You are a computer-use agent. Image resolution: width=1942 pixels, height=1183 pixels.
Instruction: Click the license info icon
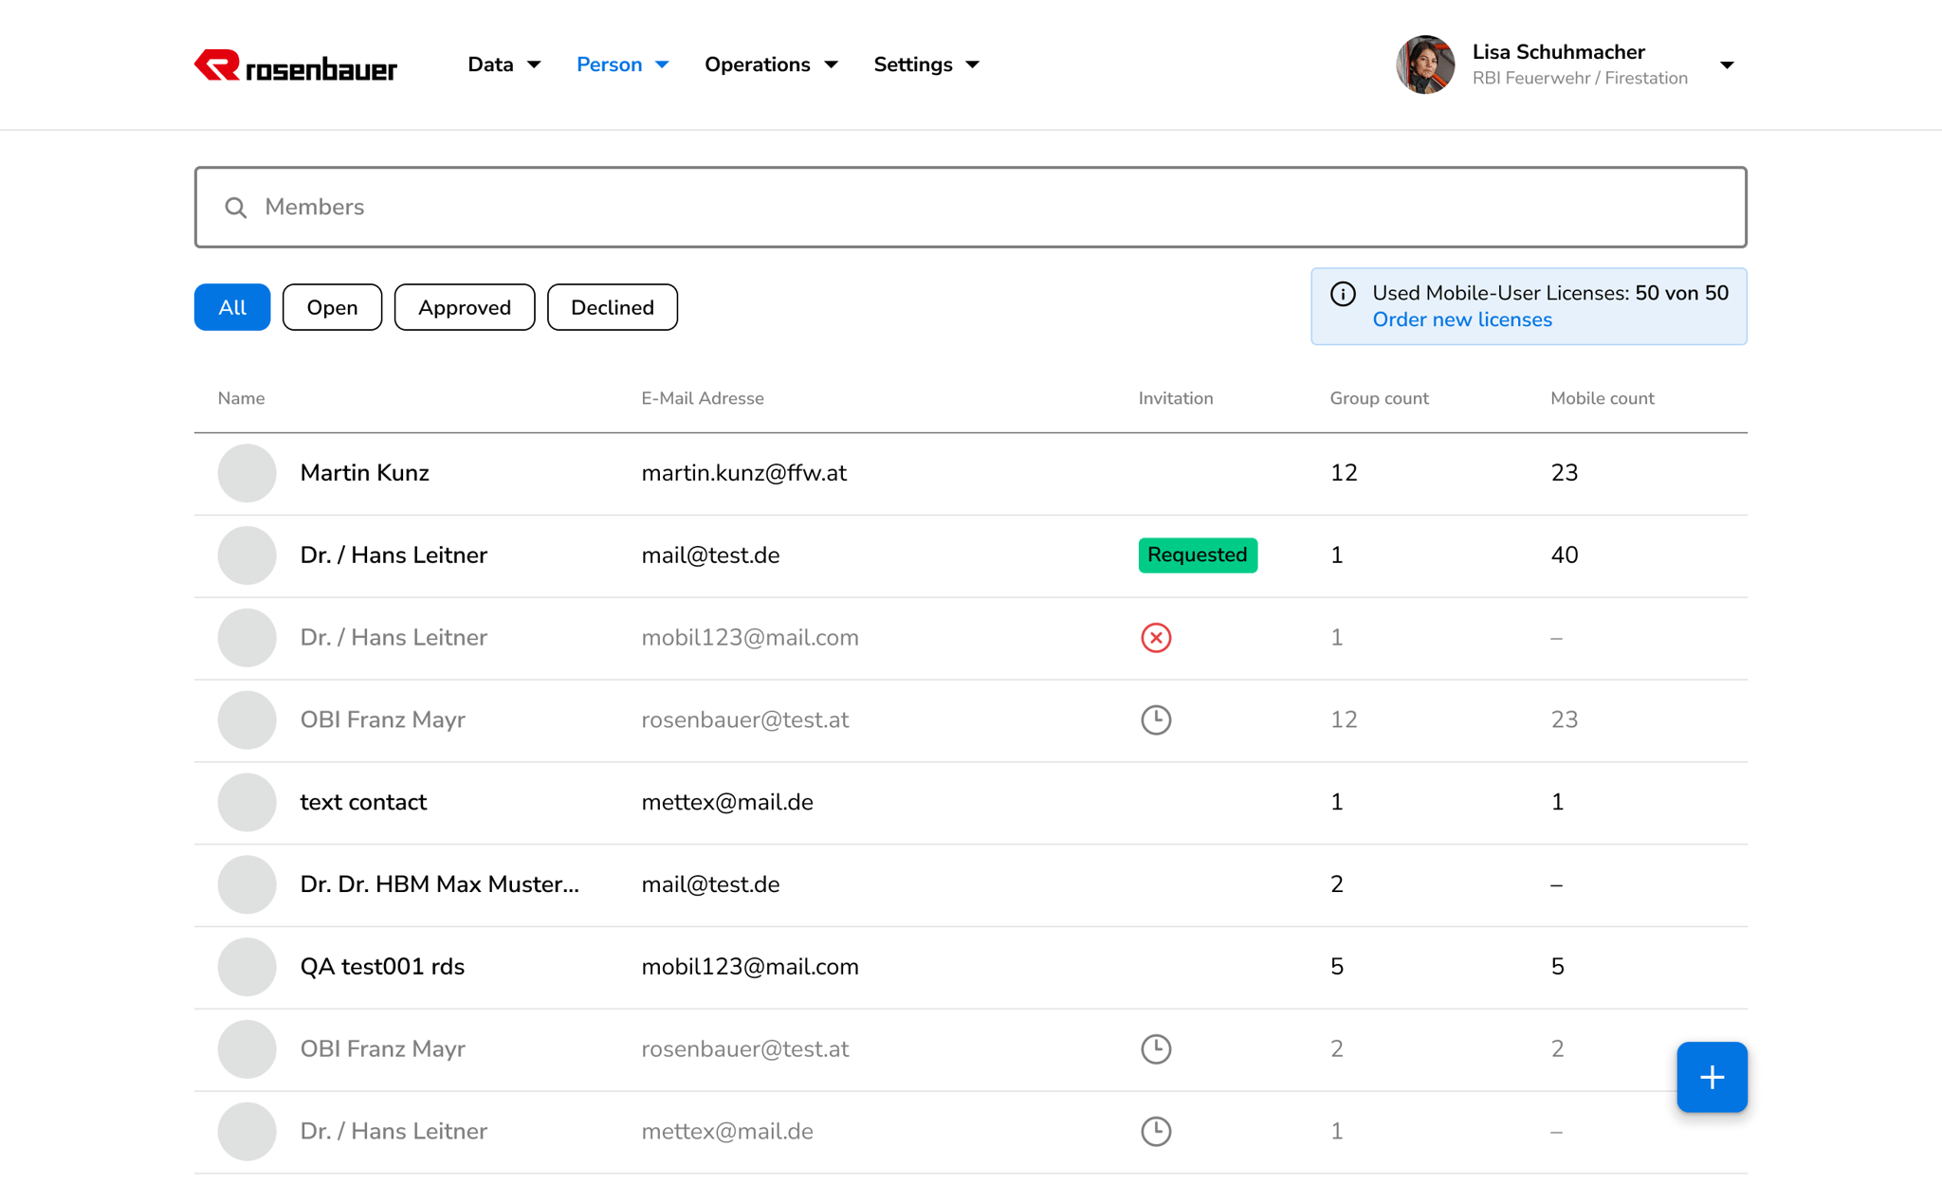click(x=1343, y=294)
